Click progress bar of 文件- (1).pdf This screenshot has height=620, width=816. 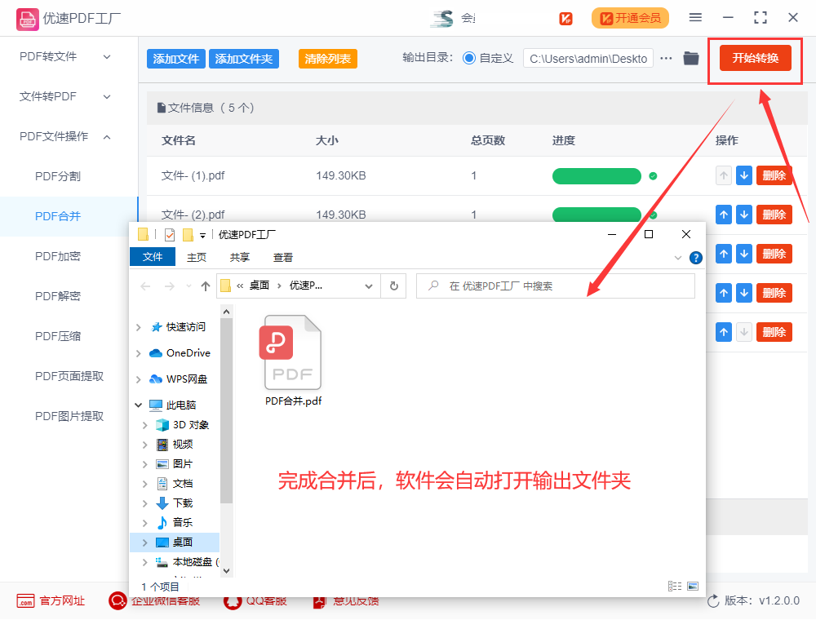[596, 176]
